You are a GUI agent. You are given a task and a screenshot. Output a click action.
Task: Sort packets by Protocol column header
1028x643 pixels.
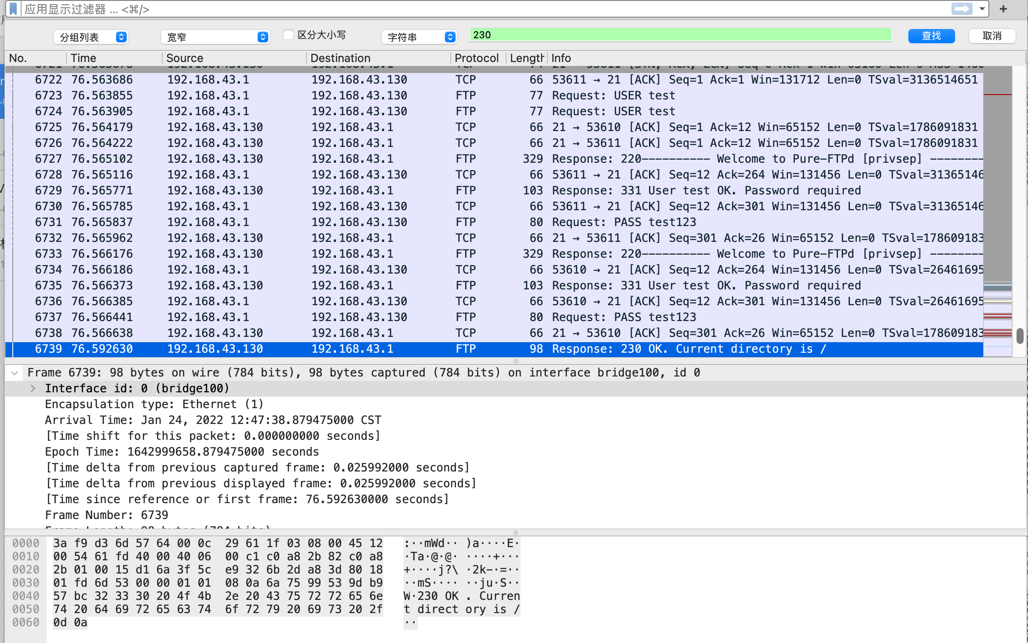pos(476,58)
